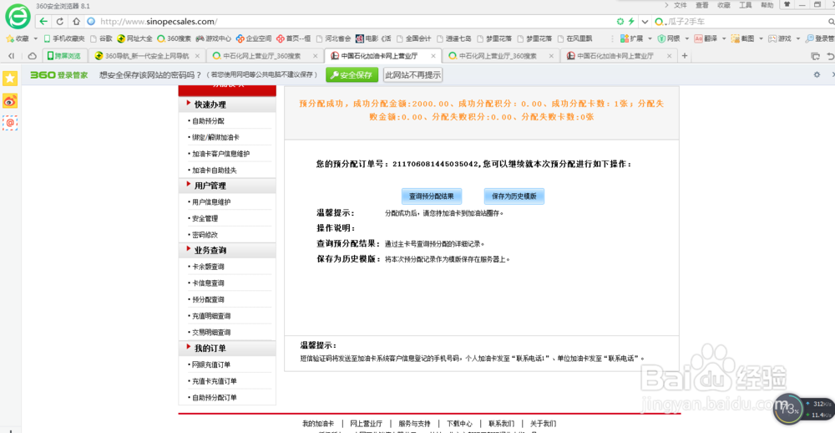
Task: Open the Weibo sidebar icon
Action: (10, 100)
